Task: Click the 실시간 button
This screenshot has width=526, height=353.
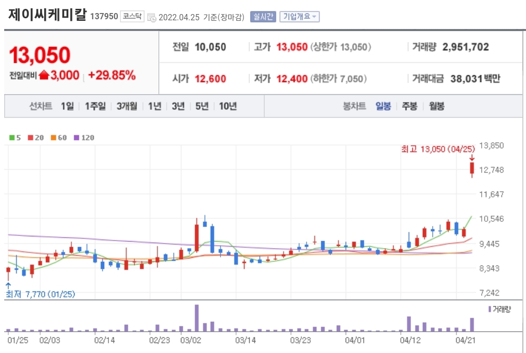Action: [263, 17]
